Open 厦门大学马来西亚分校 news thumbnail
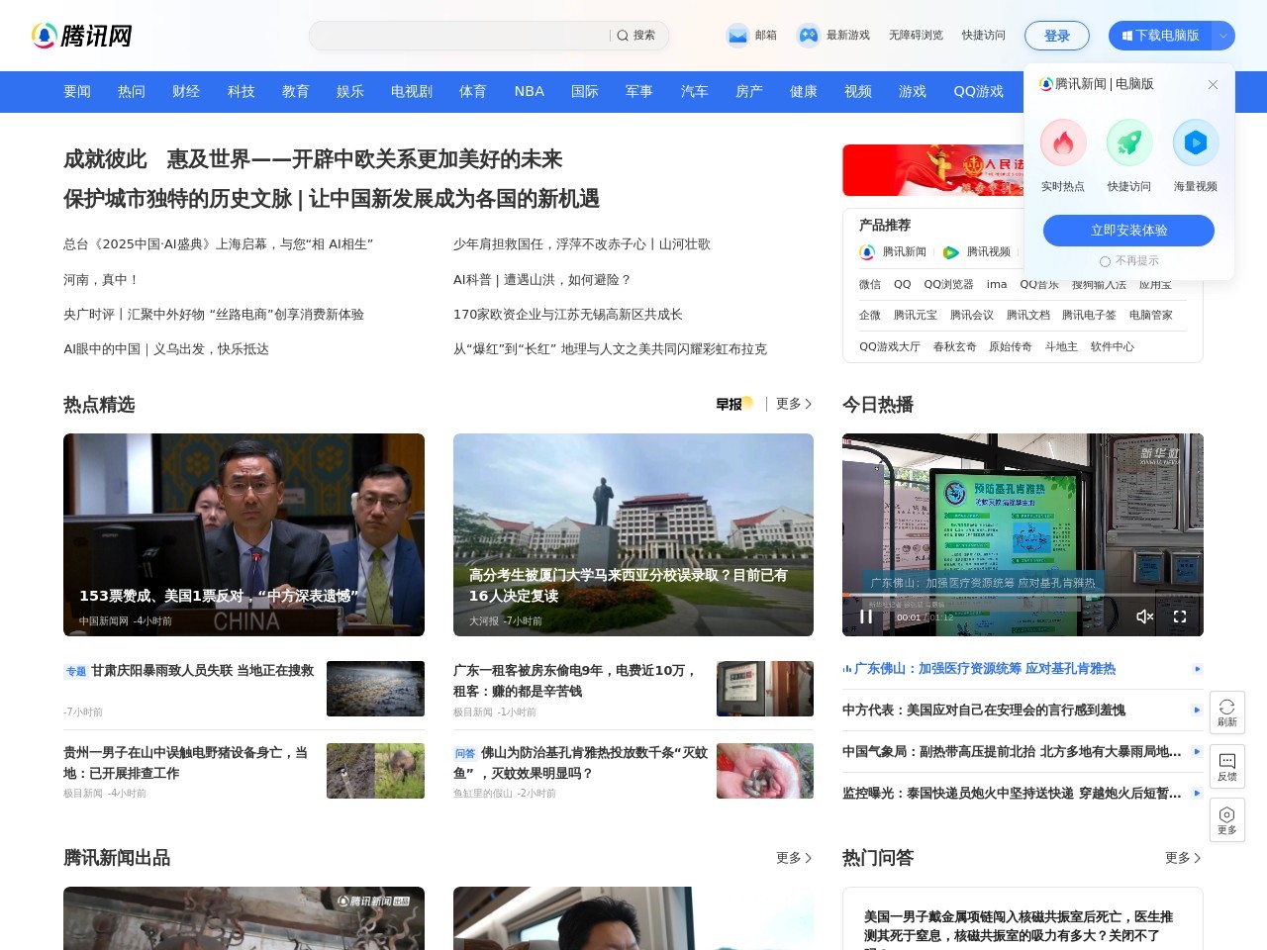The width and height of the screenshot is (1267, 950). [x=633, y=534]
